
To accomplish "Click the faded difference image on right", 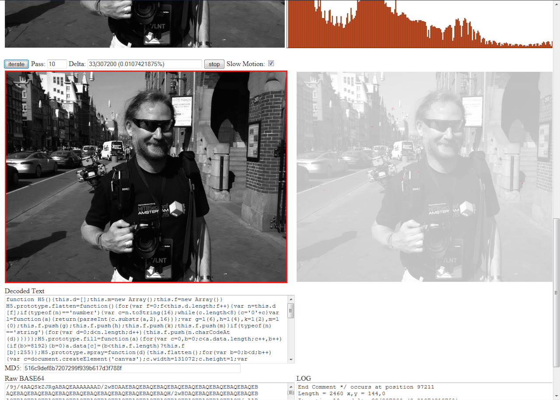I will 424,177.
